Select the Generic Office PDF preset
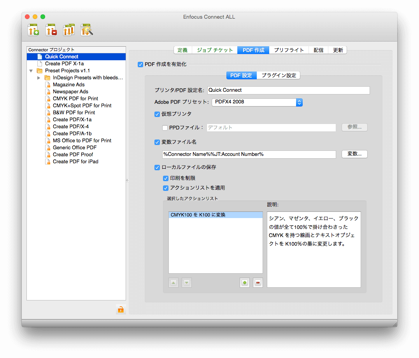Screen dimensions: 419x358 coord(75,148)
